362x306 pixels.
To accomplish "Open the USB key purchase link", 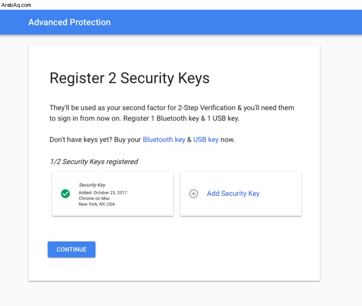I will click(205, 140).
